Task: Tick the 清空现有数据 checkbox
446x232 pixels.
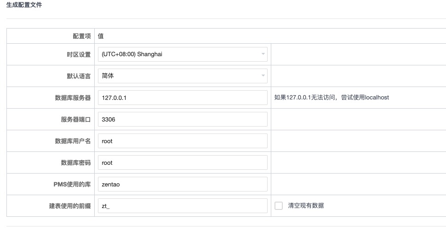Action: coord(279,206)
